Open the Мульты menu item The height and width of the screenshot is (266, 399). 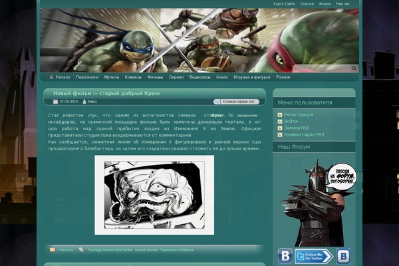coord(112,77)
